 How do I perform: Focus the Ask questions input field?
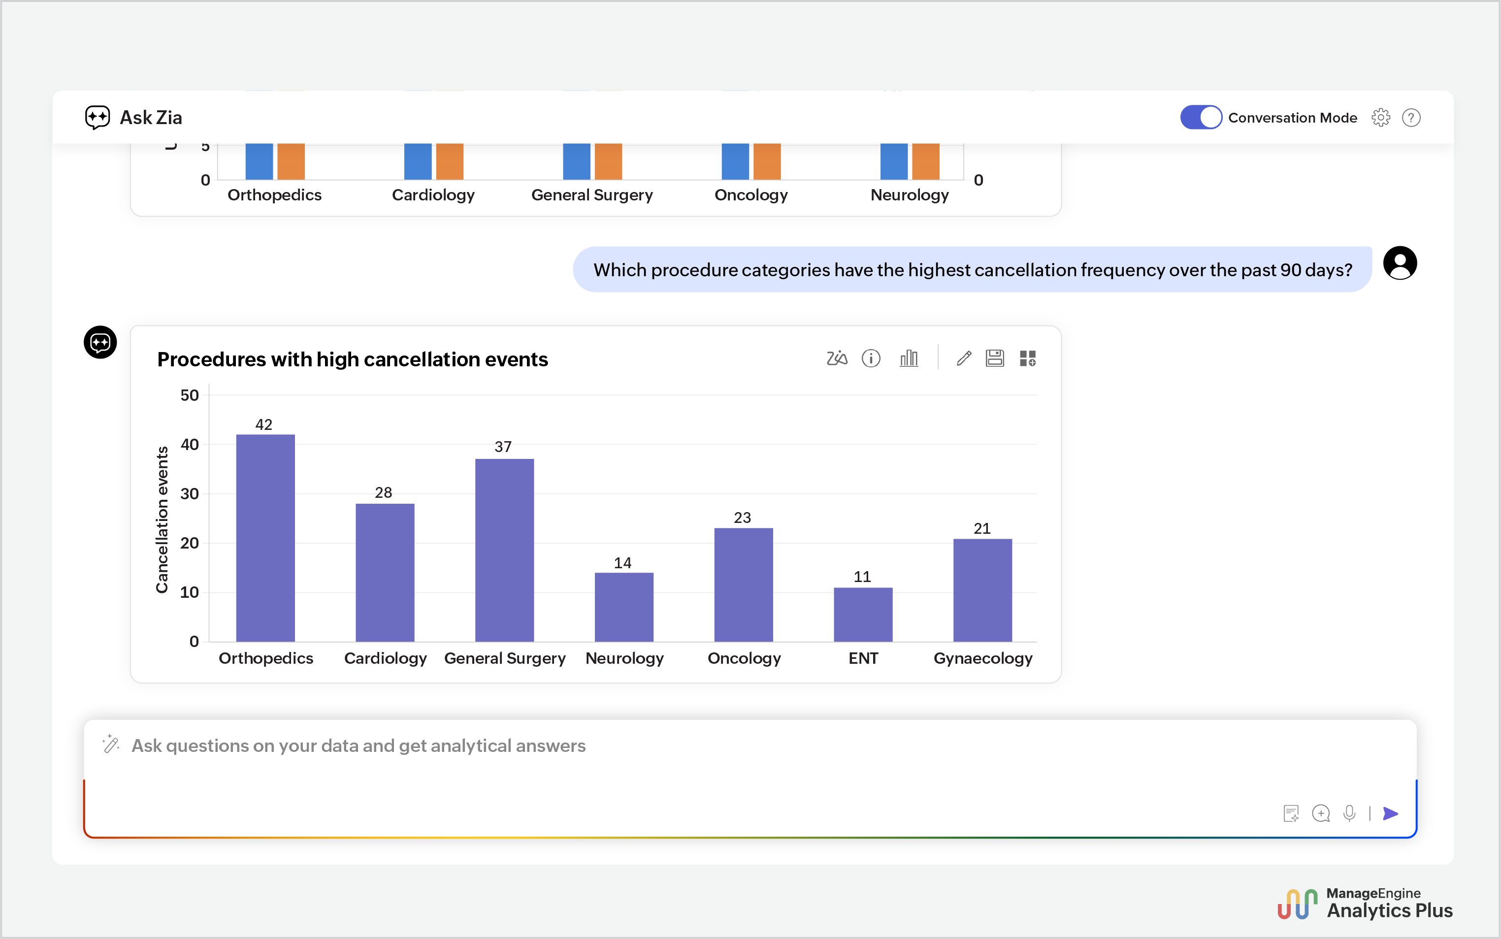pos(750,778)
